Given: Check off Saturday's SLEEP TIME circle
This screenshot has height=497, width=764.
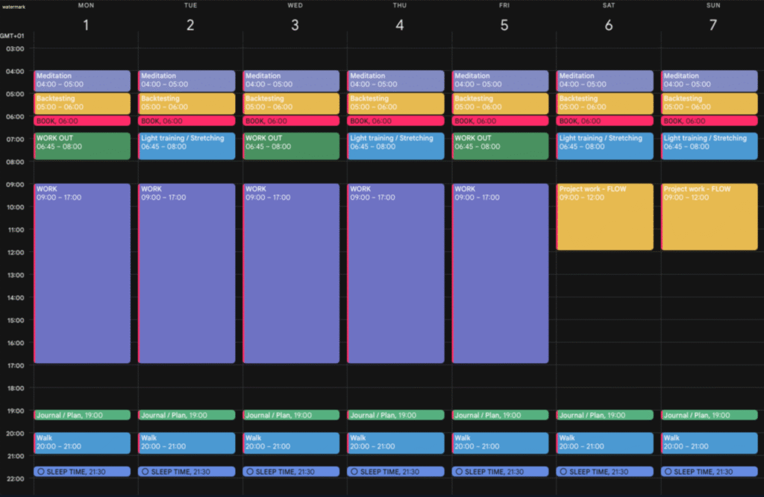Looking at the screenshot, I should (x=563, y=472).
